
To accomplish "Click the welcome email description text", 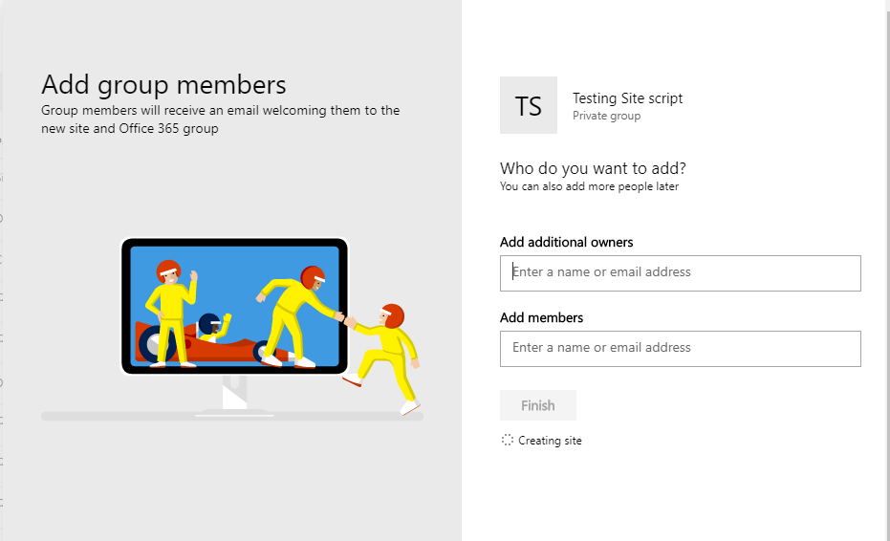I will tap(220, 119).
